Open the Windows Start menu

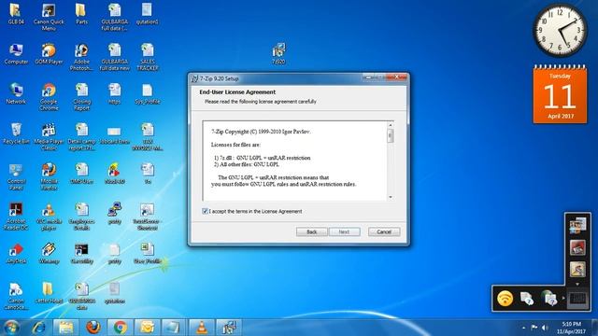(x=11, y=328)
